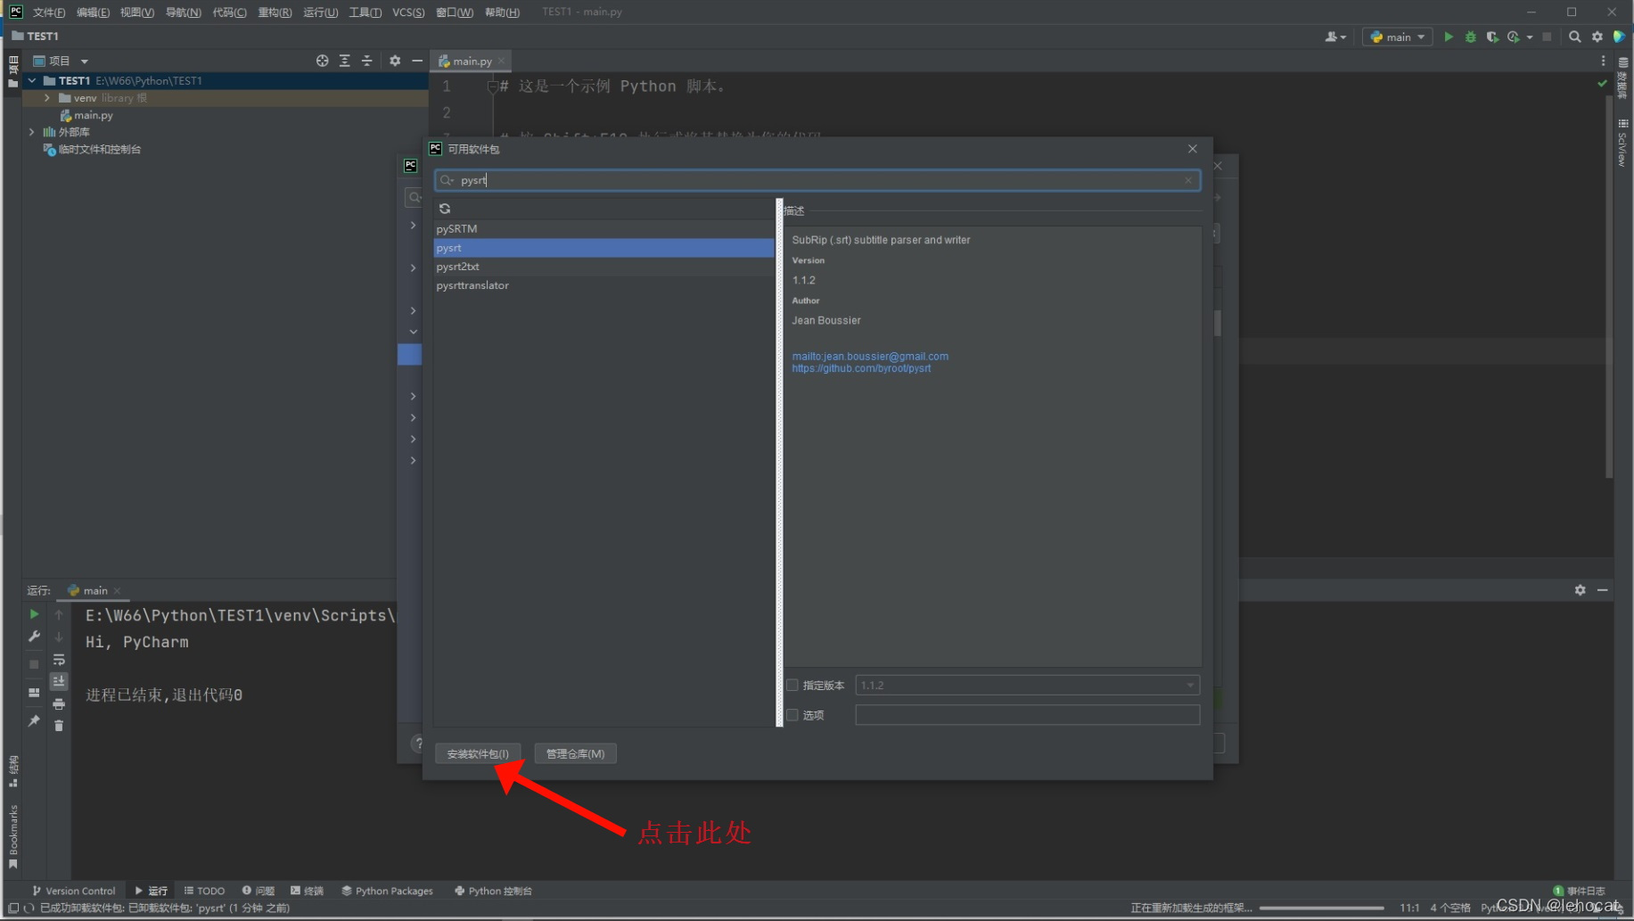The height and width of the screenshot is (921, 1634).
Task: Click the 选项 options text field
Action: click(1027, 715)
